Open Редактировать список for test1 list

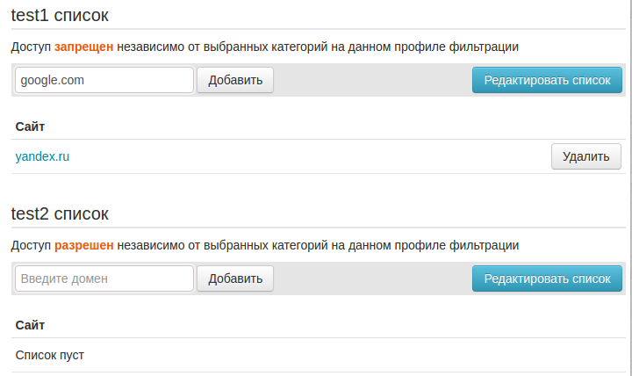coord(547,80)
